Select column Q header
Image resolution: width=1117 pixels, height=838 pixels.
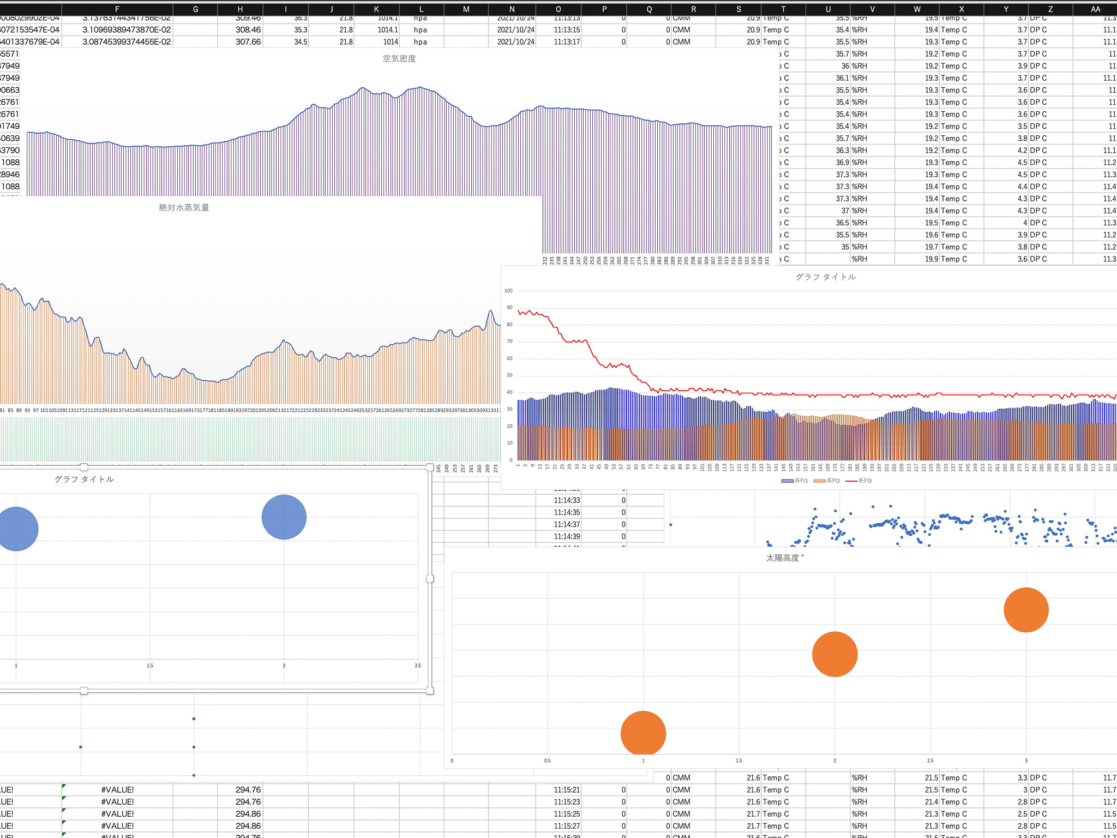pyautogui.click(x=648, y=9)
